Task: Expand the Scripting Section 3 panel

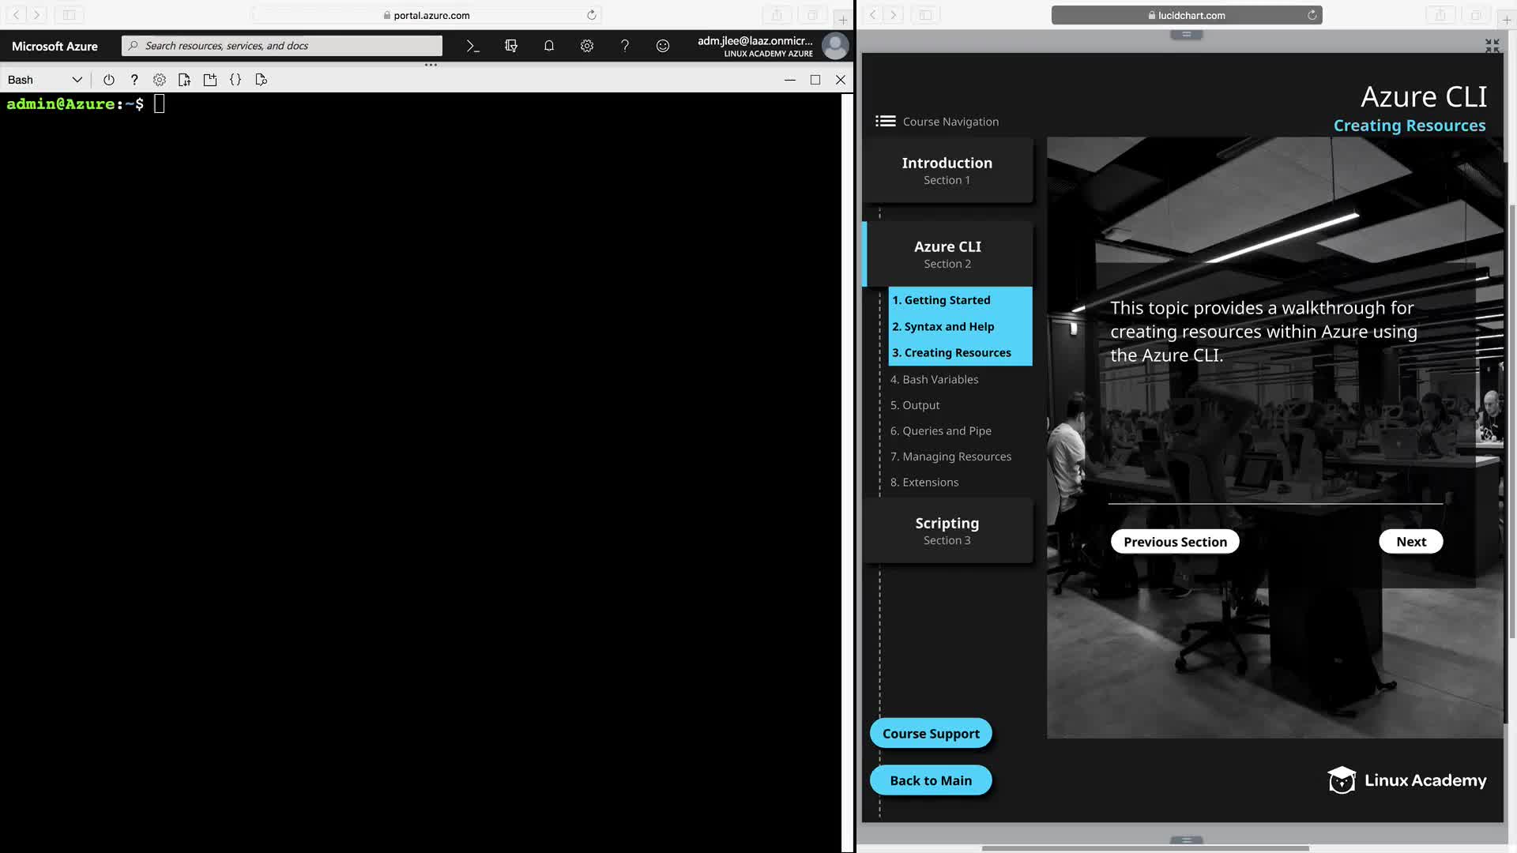Action: click(x=947, y=531)
